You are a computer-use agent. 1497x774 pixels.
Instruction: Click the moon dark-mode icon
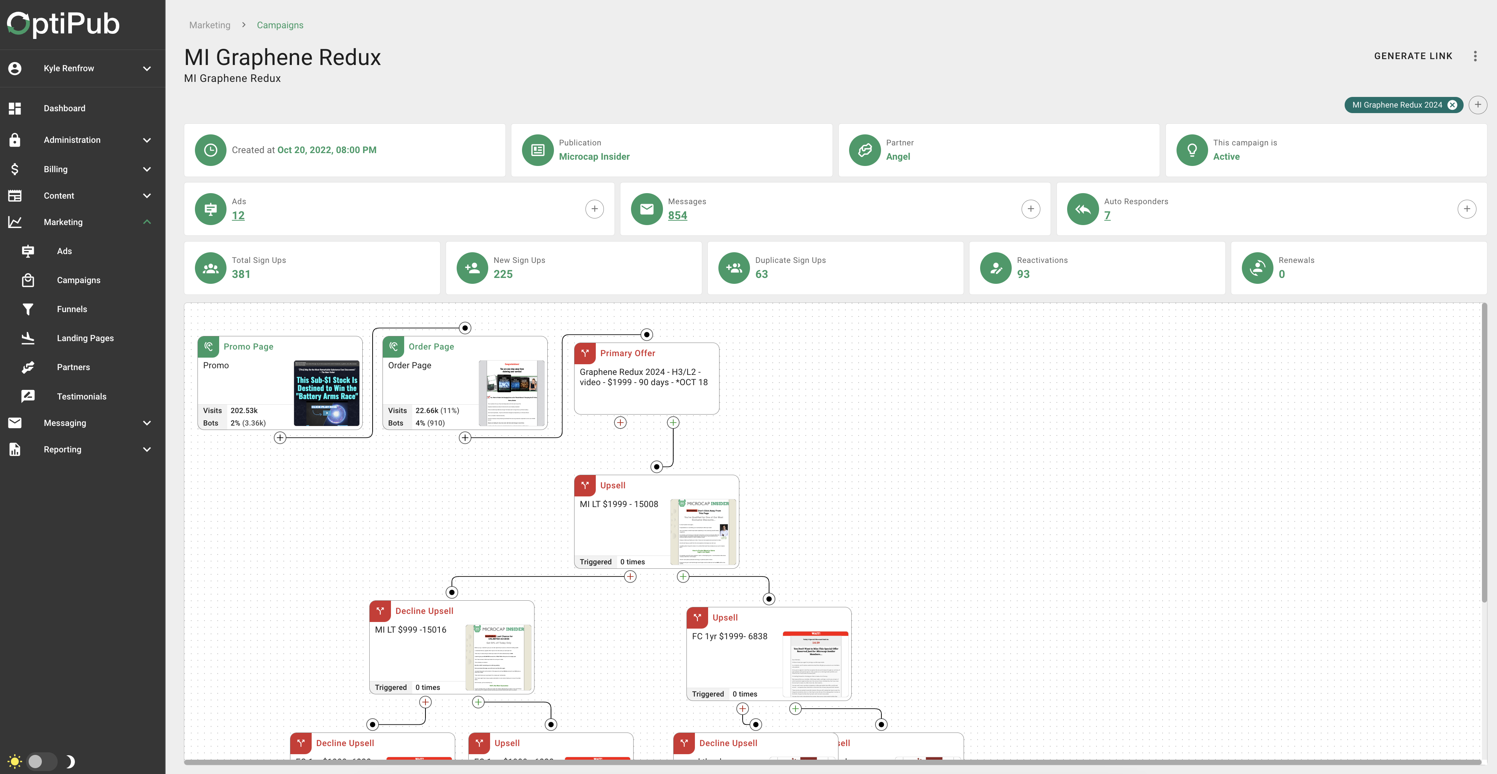pyautogui.click(x=70, y=761)
